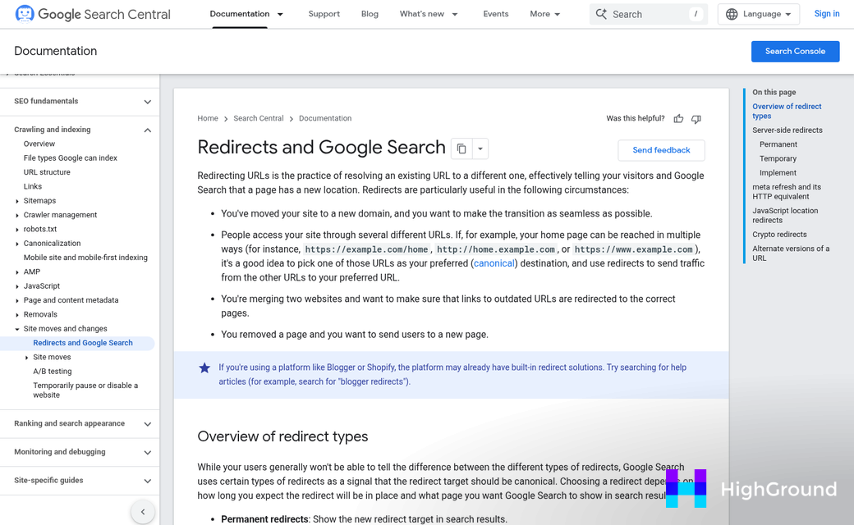
Task: Jump to meta refresh and its HTTP equivalent
Action: [787, 191]
